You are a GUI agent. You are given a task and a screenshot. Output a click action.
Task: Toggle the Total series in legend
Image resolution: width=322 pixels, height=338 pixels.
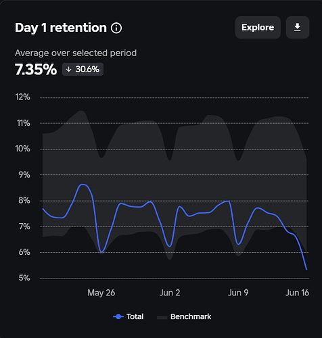pos(128,316)
